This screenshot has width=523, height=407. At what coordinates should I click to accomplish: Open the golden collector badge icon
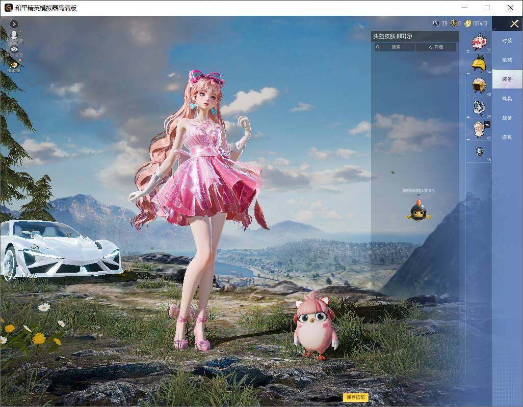coord(14,65)
